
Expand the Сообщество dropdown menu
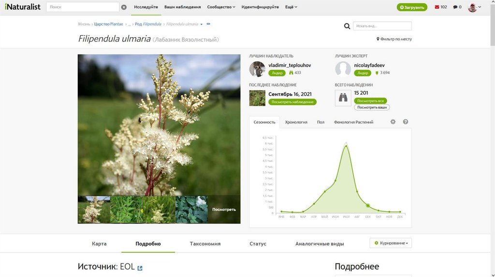click(x=221, y=7)
